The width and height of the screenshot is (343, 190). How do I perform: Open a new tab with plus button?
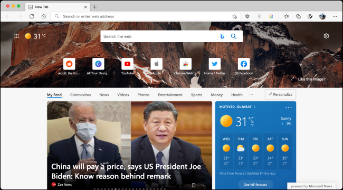[94, 7]
